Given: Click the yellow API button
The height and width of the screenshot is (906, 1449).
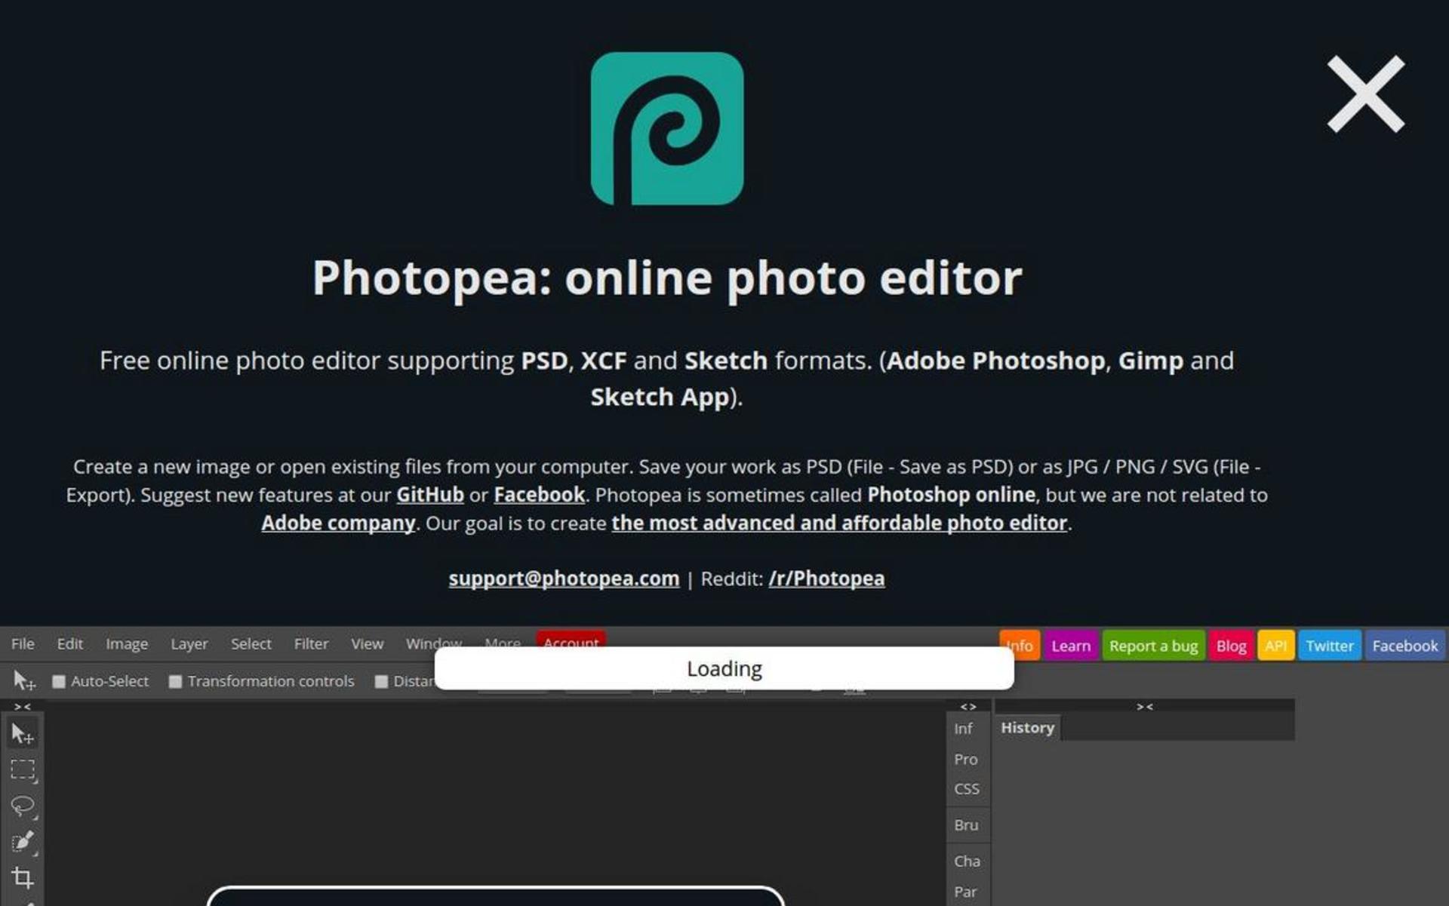Looking at the screenshot, I should pyautogui.click(x=1275, y=646).
